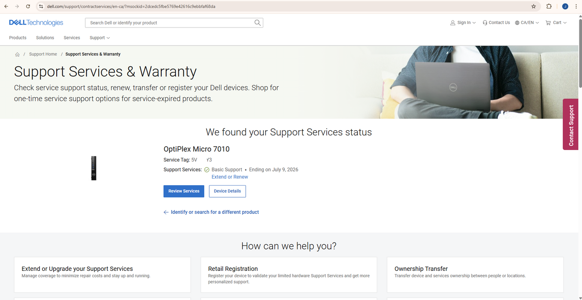The width and height of the screenshot is (582, 300).
Task: Open the browser extensions puzzle icon
Action: 549,6
